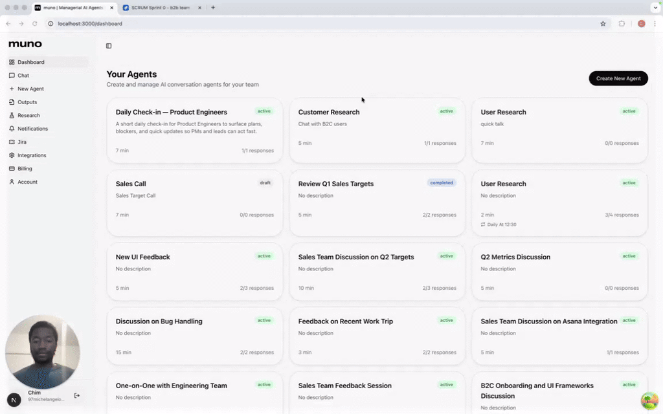This screenshot has width=663, height=414.
Task: Expand the browser three-dot menu
Action: (655, 23)
